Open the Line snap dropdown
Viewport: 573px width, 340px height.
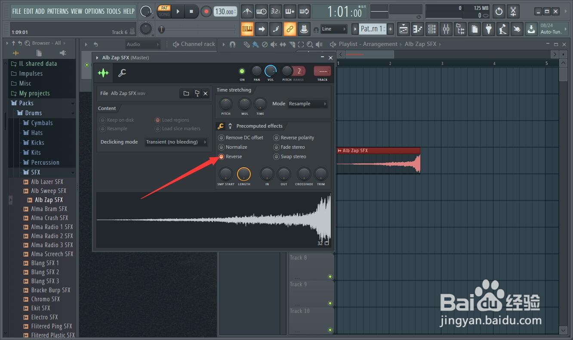(x=334, y=29)
